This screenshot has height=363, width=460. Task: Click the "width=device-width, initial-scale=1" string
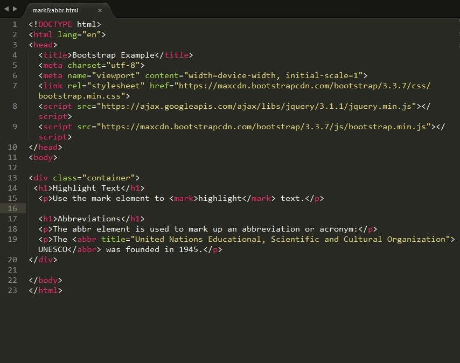274,75
